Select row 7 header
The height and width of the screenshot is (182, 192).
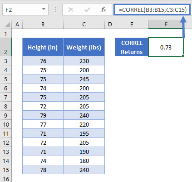pyautogui.click(x=6, y=97)
